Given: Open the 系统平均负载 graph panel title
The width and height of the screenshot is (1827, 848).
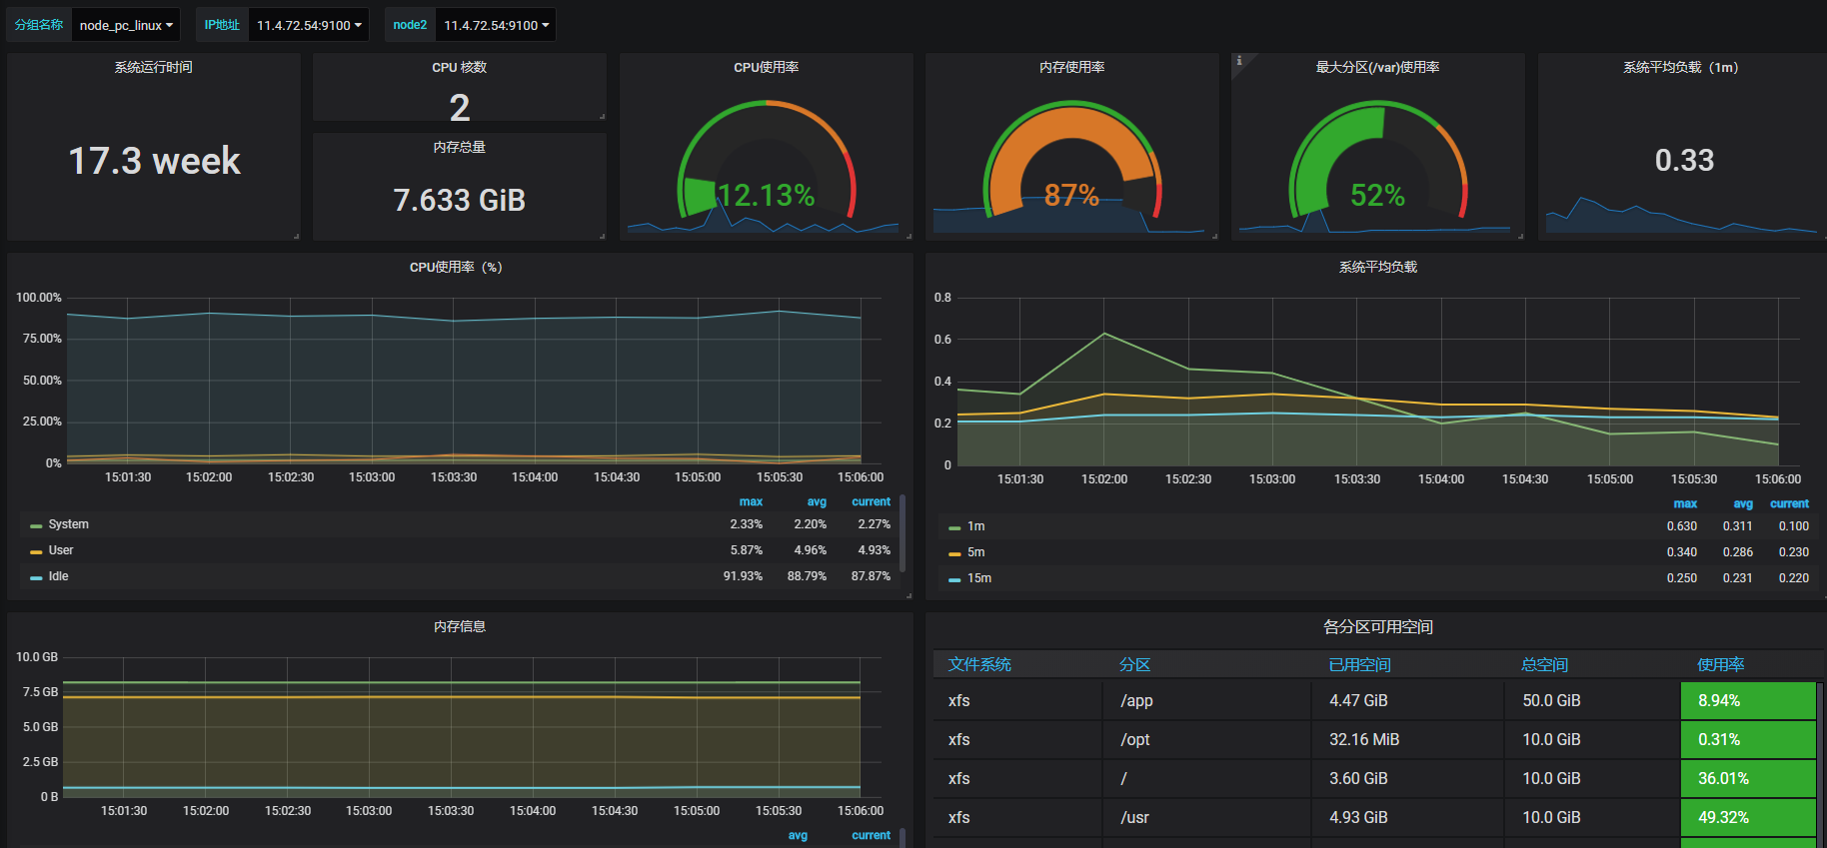Looking at the screenshot, I should coord(1377,267).
